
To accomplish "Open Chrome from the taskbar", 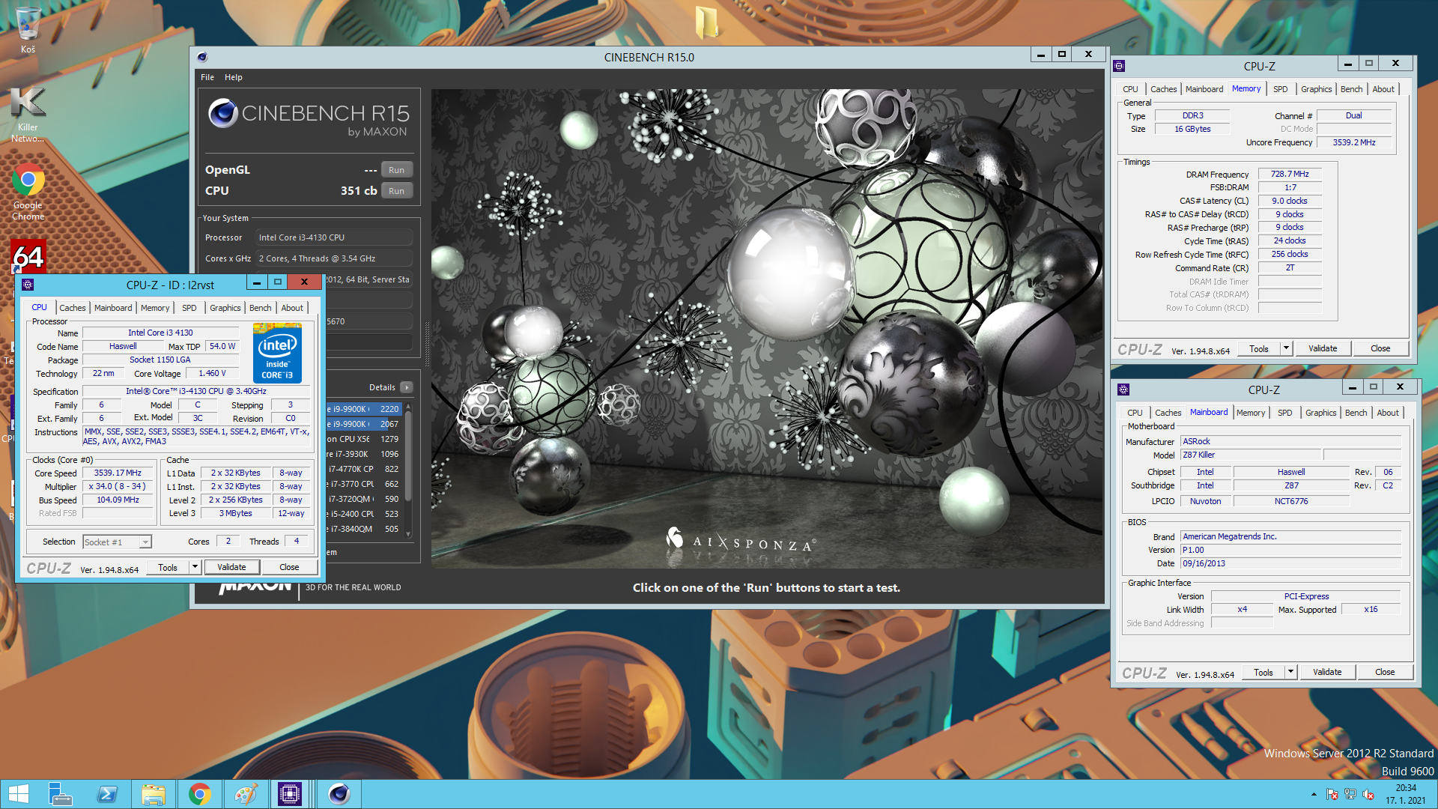I will (199, 794).
